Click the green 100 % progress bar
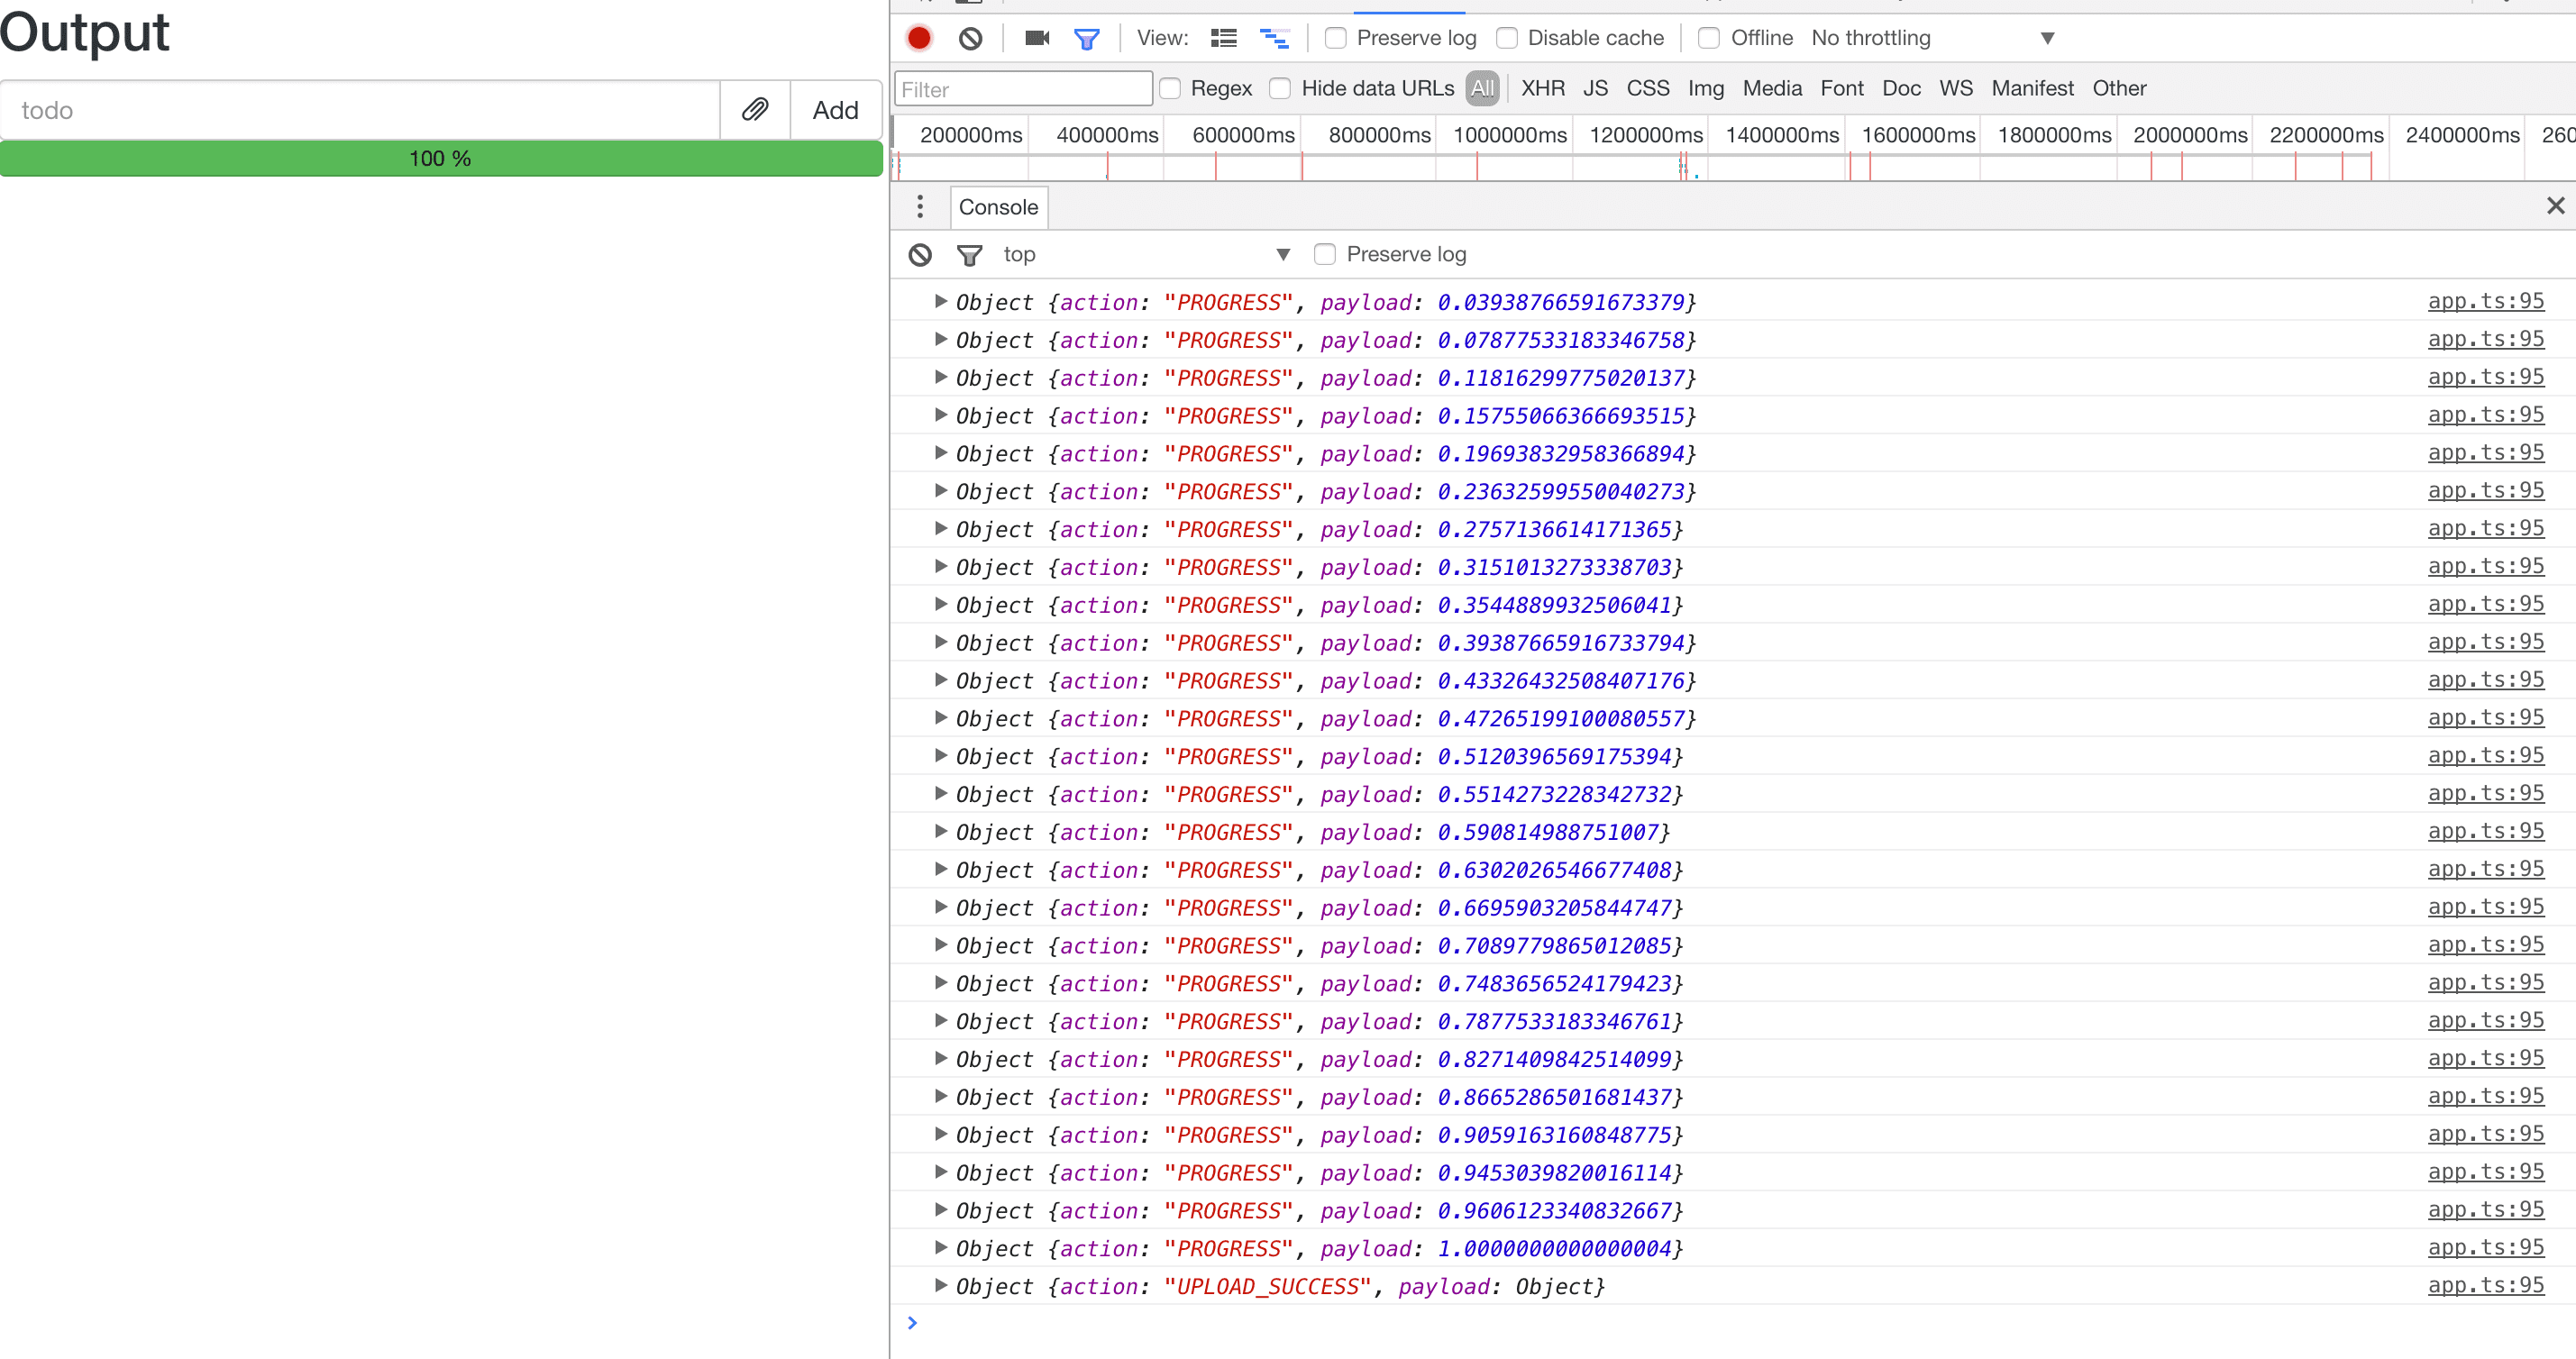 [440, 158]
